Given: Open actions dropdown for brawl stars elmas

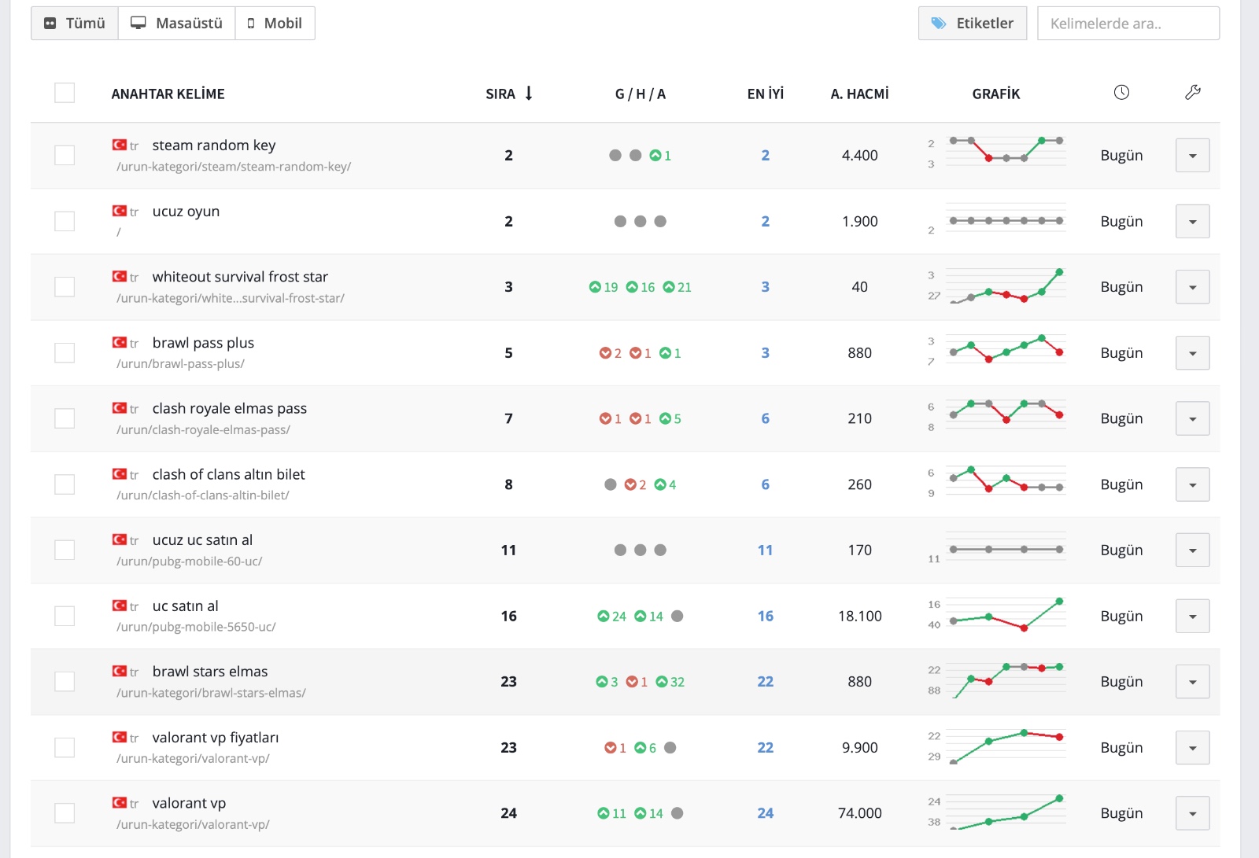Looking at the screenshot, I should (1192, 681).
